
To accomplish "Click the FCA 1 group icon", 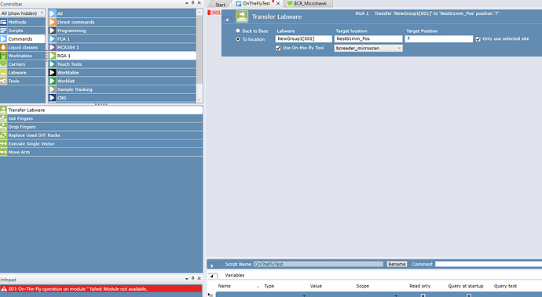I will (52, 39).
